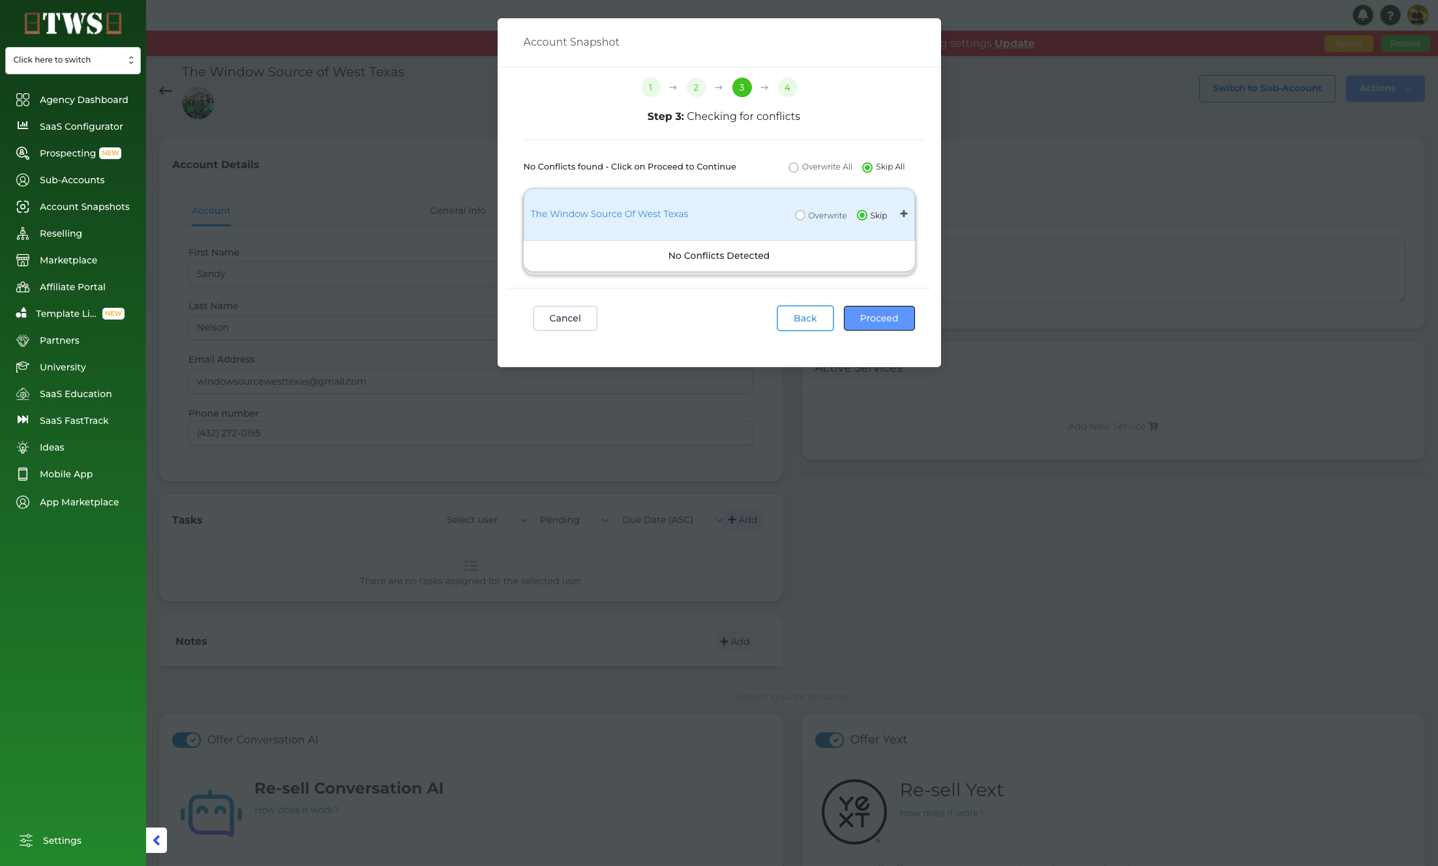The height and width of the screenshot is (866, 1438).
Task: Click the Add New Service cart icon
Action: click(1154, 426)
